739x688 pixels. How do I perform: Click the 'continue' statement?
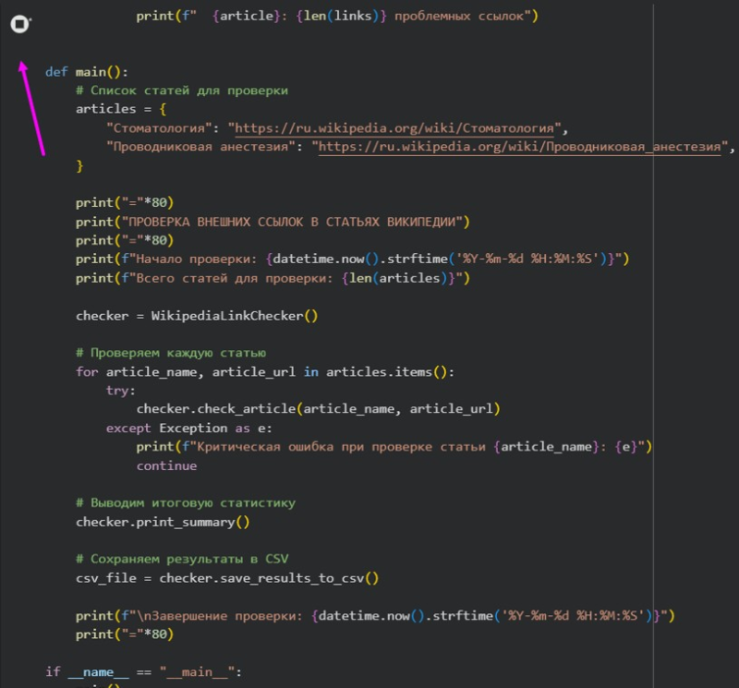[166, 466]
